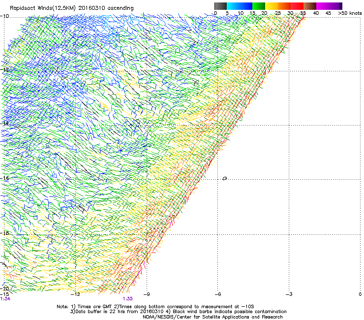
Task: Pick the orange 25-30 knots legend swatch
Action: [284, 6]
